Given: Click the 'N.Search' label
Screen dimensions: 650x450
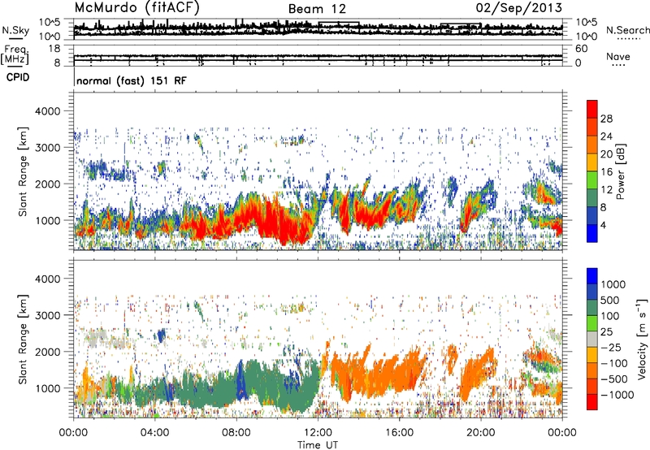Looking at the screenshot, I should (628, 30).
